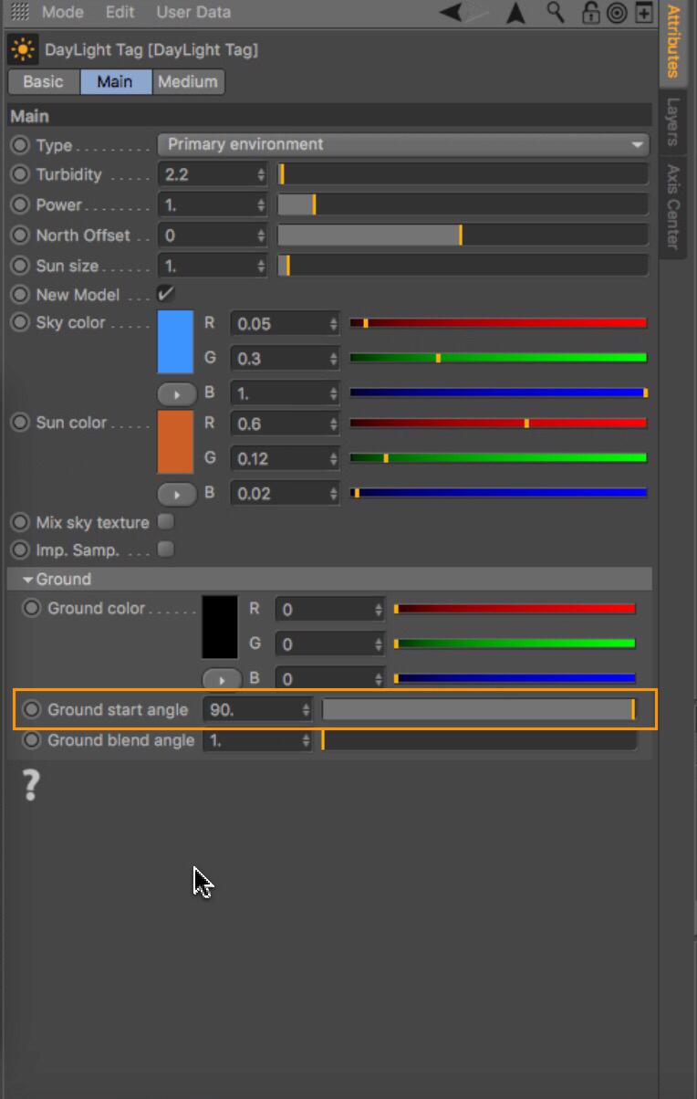Click the Ground start angle value field

pos(254,710)
